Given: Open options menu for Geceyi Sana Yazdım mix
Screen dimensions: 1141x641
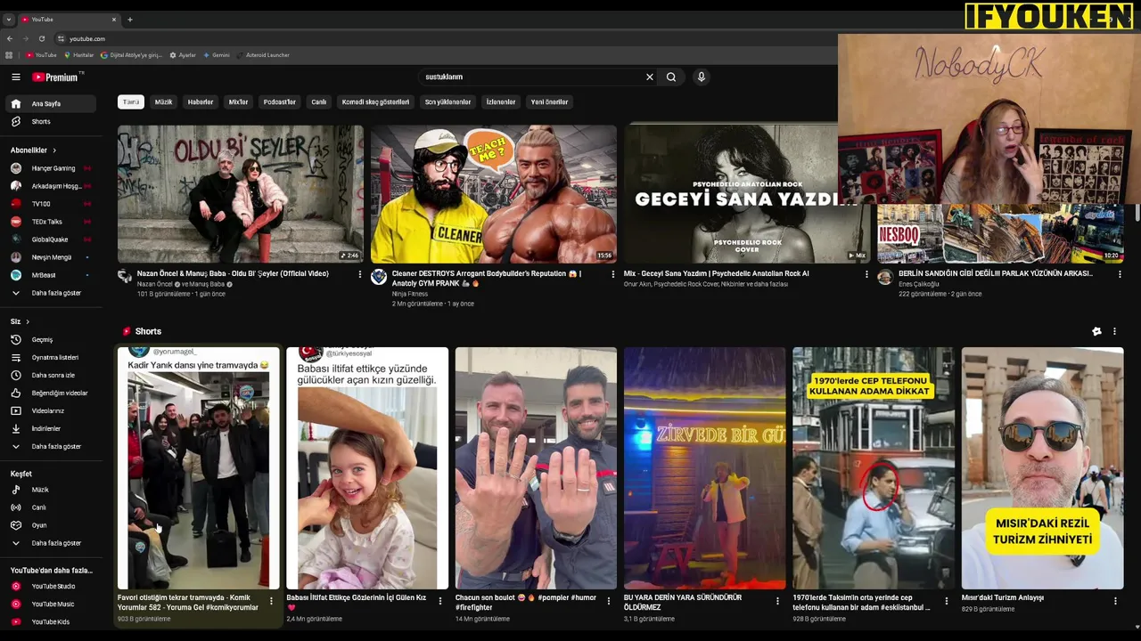Looking at the screenshot, I should [866, 274].
